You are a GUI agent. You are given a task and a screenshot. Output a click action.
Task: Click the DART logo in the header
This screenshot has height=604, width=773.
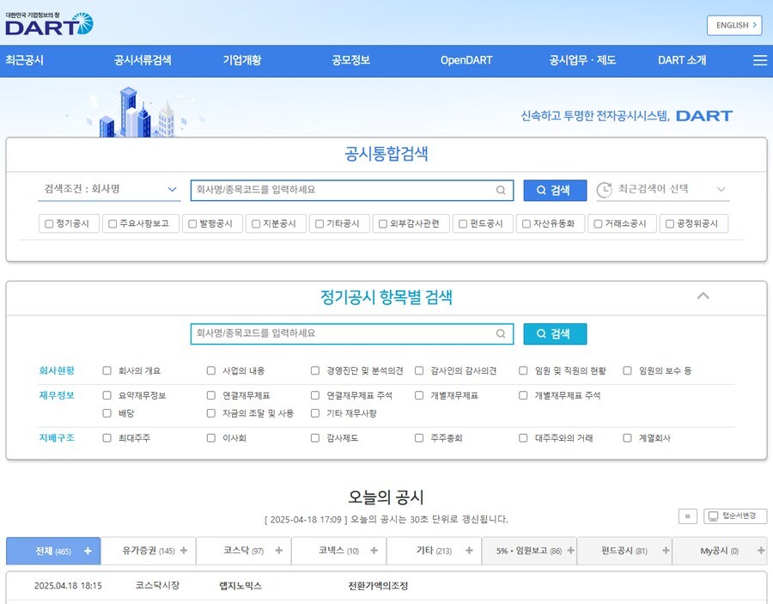coord(49,24)
